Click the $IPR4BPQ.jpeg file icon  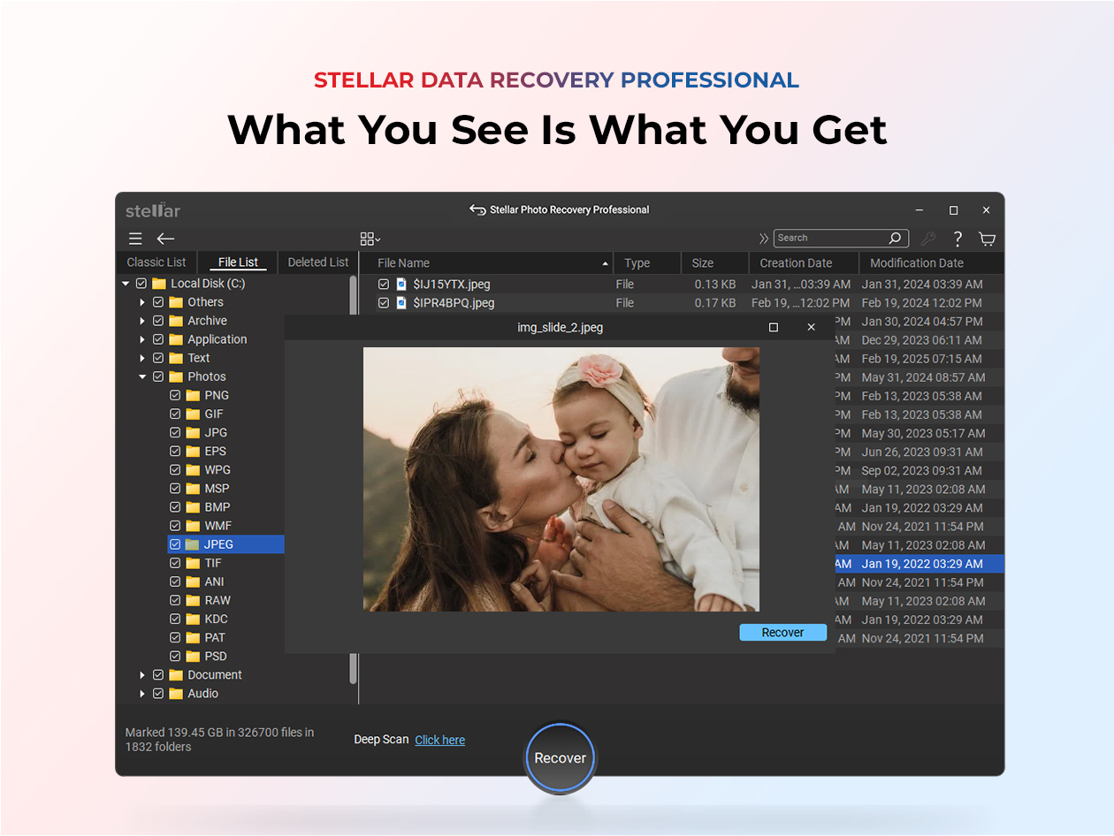402,303
